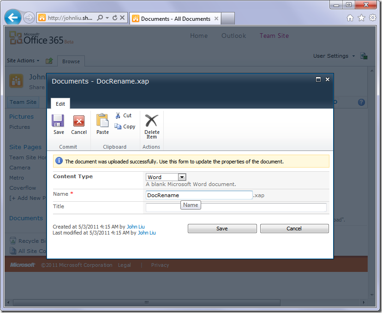Open the User Settings dropdown
The image size is (382, 313).
334,56
